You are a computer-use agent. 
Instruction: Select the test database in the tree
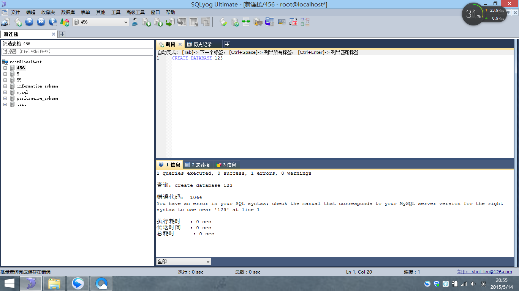click(22, 104)
